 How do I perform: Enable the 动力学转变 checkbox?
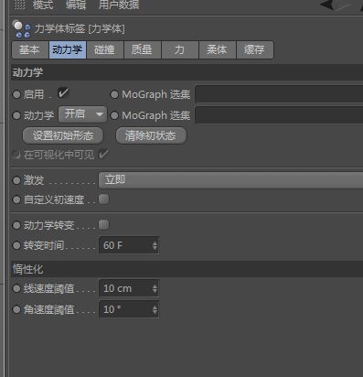point(103,224)
